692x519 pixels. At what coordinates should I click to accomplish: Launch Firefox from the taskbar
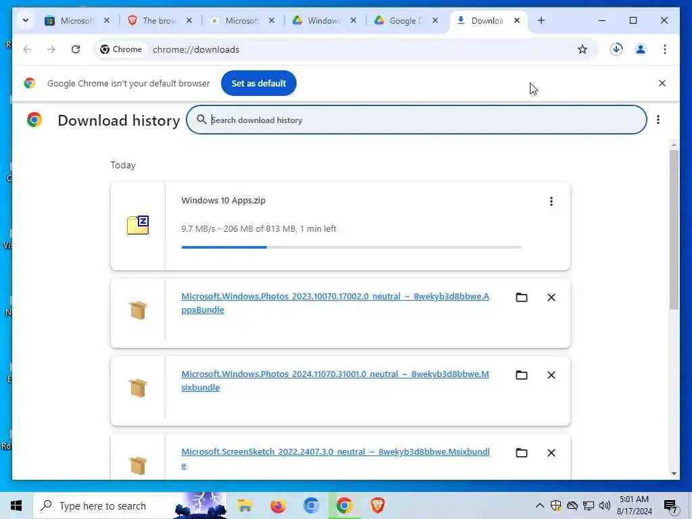click(278, 505)
